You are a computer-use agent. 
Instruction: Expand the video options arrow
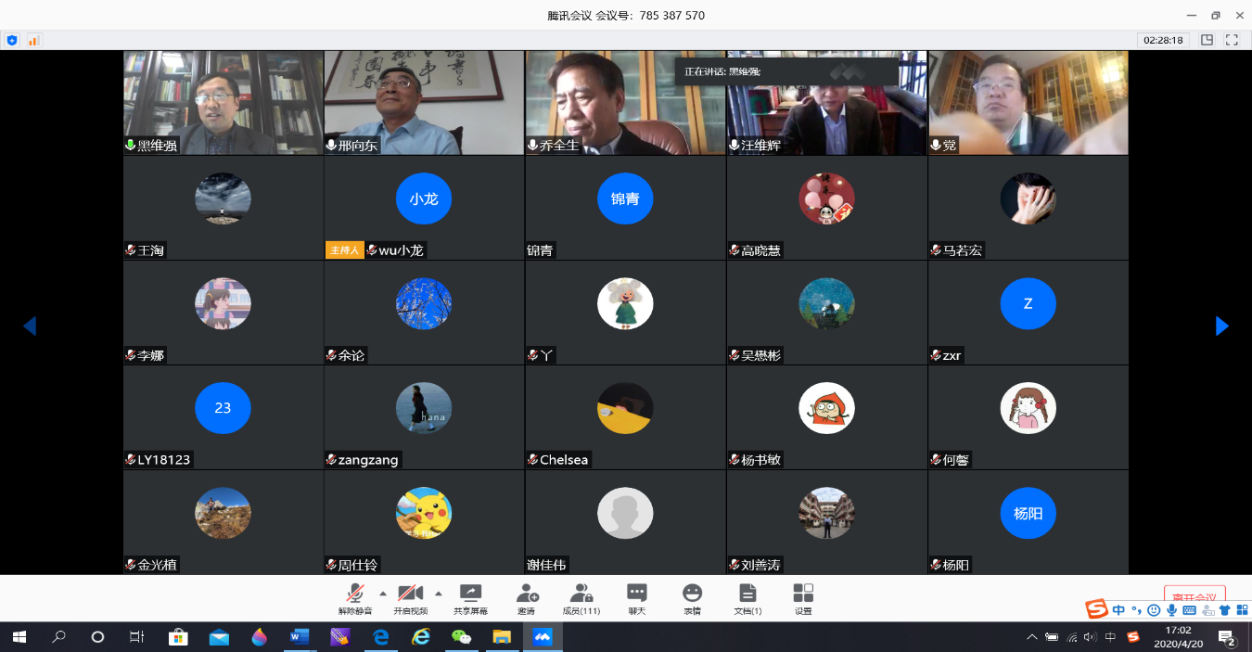pyautogui.click(x=439, y=594)
